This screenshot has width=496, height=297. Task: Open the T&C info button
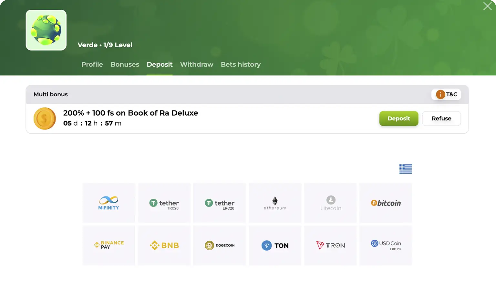(446, 94)
